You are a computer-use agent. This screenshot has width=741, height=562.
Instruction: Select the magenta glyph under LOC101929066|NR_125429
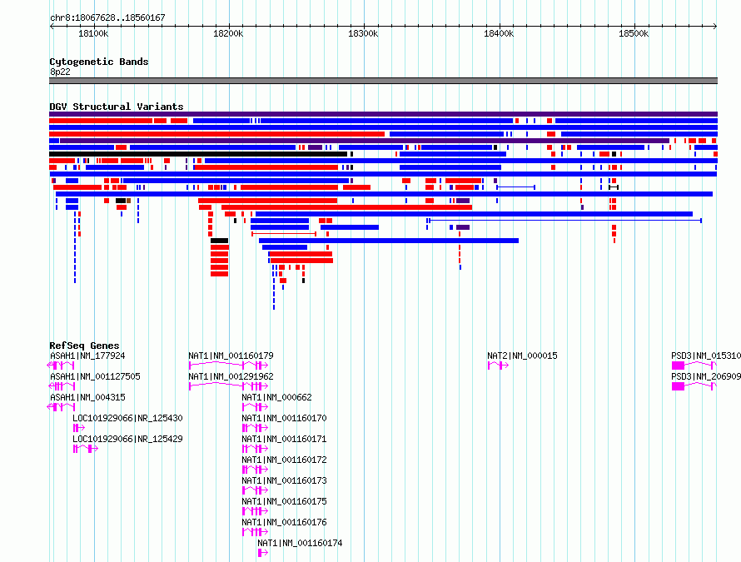(86, 449)
